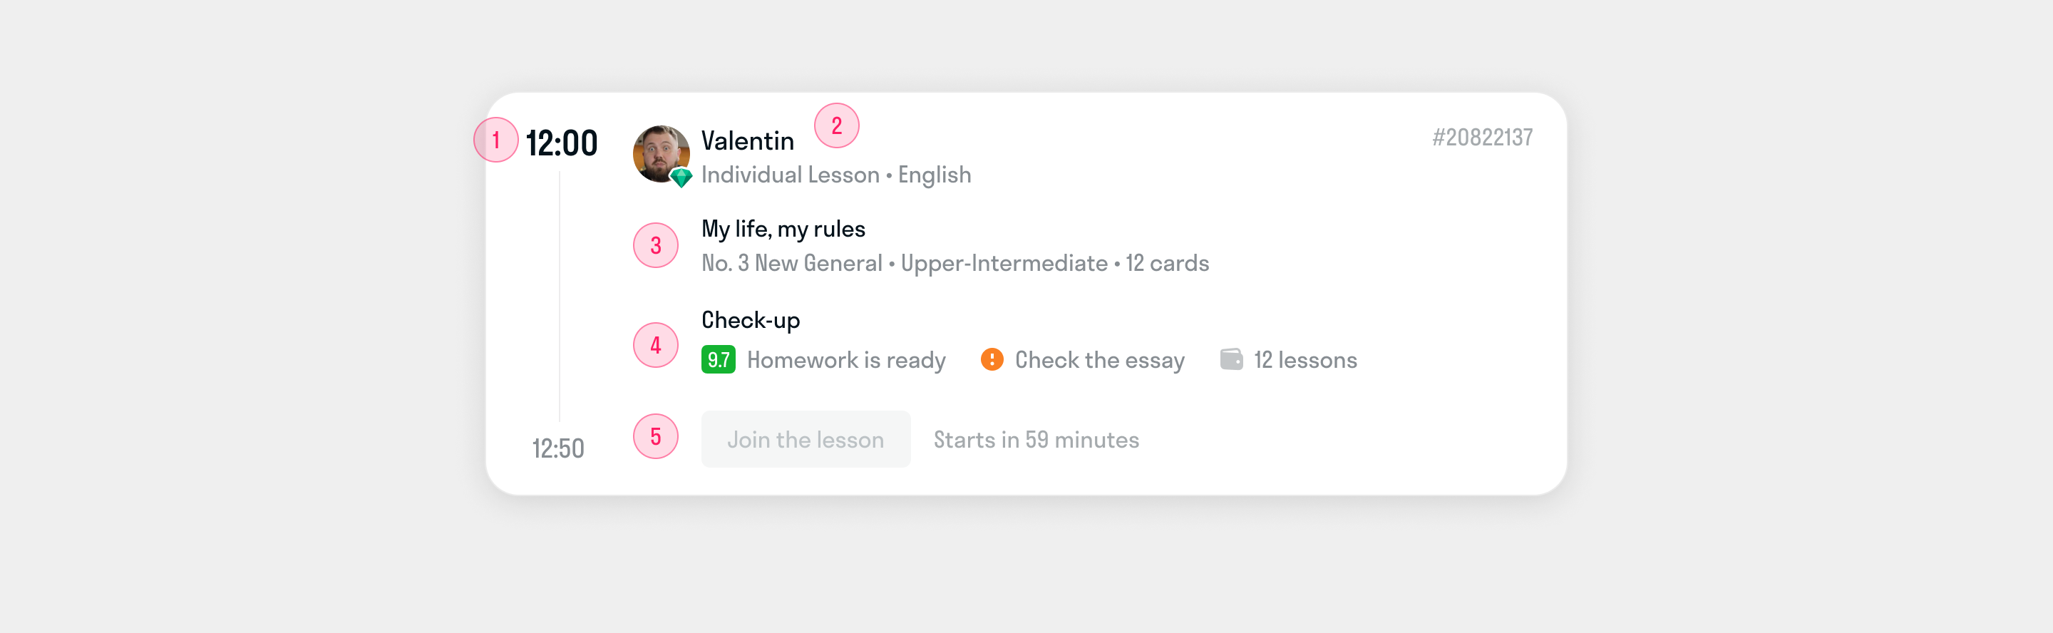Image resolution: width=2053 pixels, height=633 pixels.
Task: Click the 12:00 lesson start time
Action: tap(561, 143)
